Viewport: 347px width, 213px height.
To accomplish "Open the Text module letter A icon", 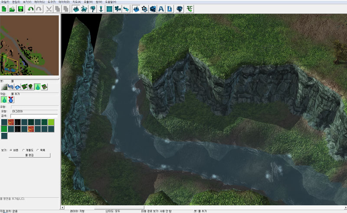I will tap(161, 9).
